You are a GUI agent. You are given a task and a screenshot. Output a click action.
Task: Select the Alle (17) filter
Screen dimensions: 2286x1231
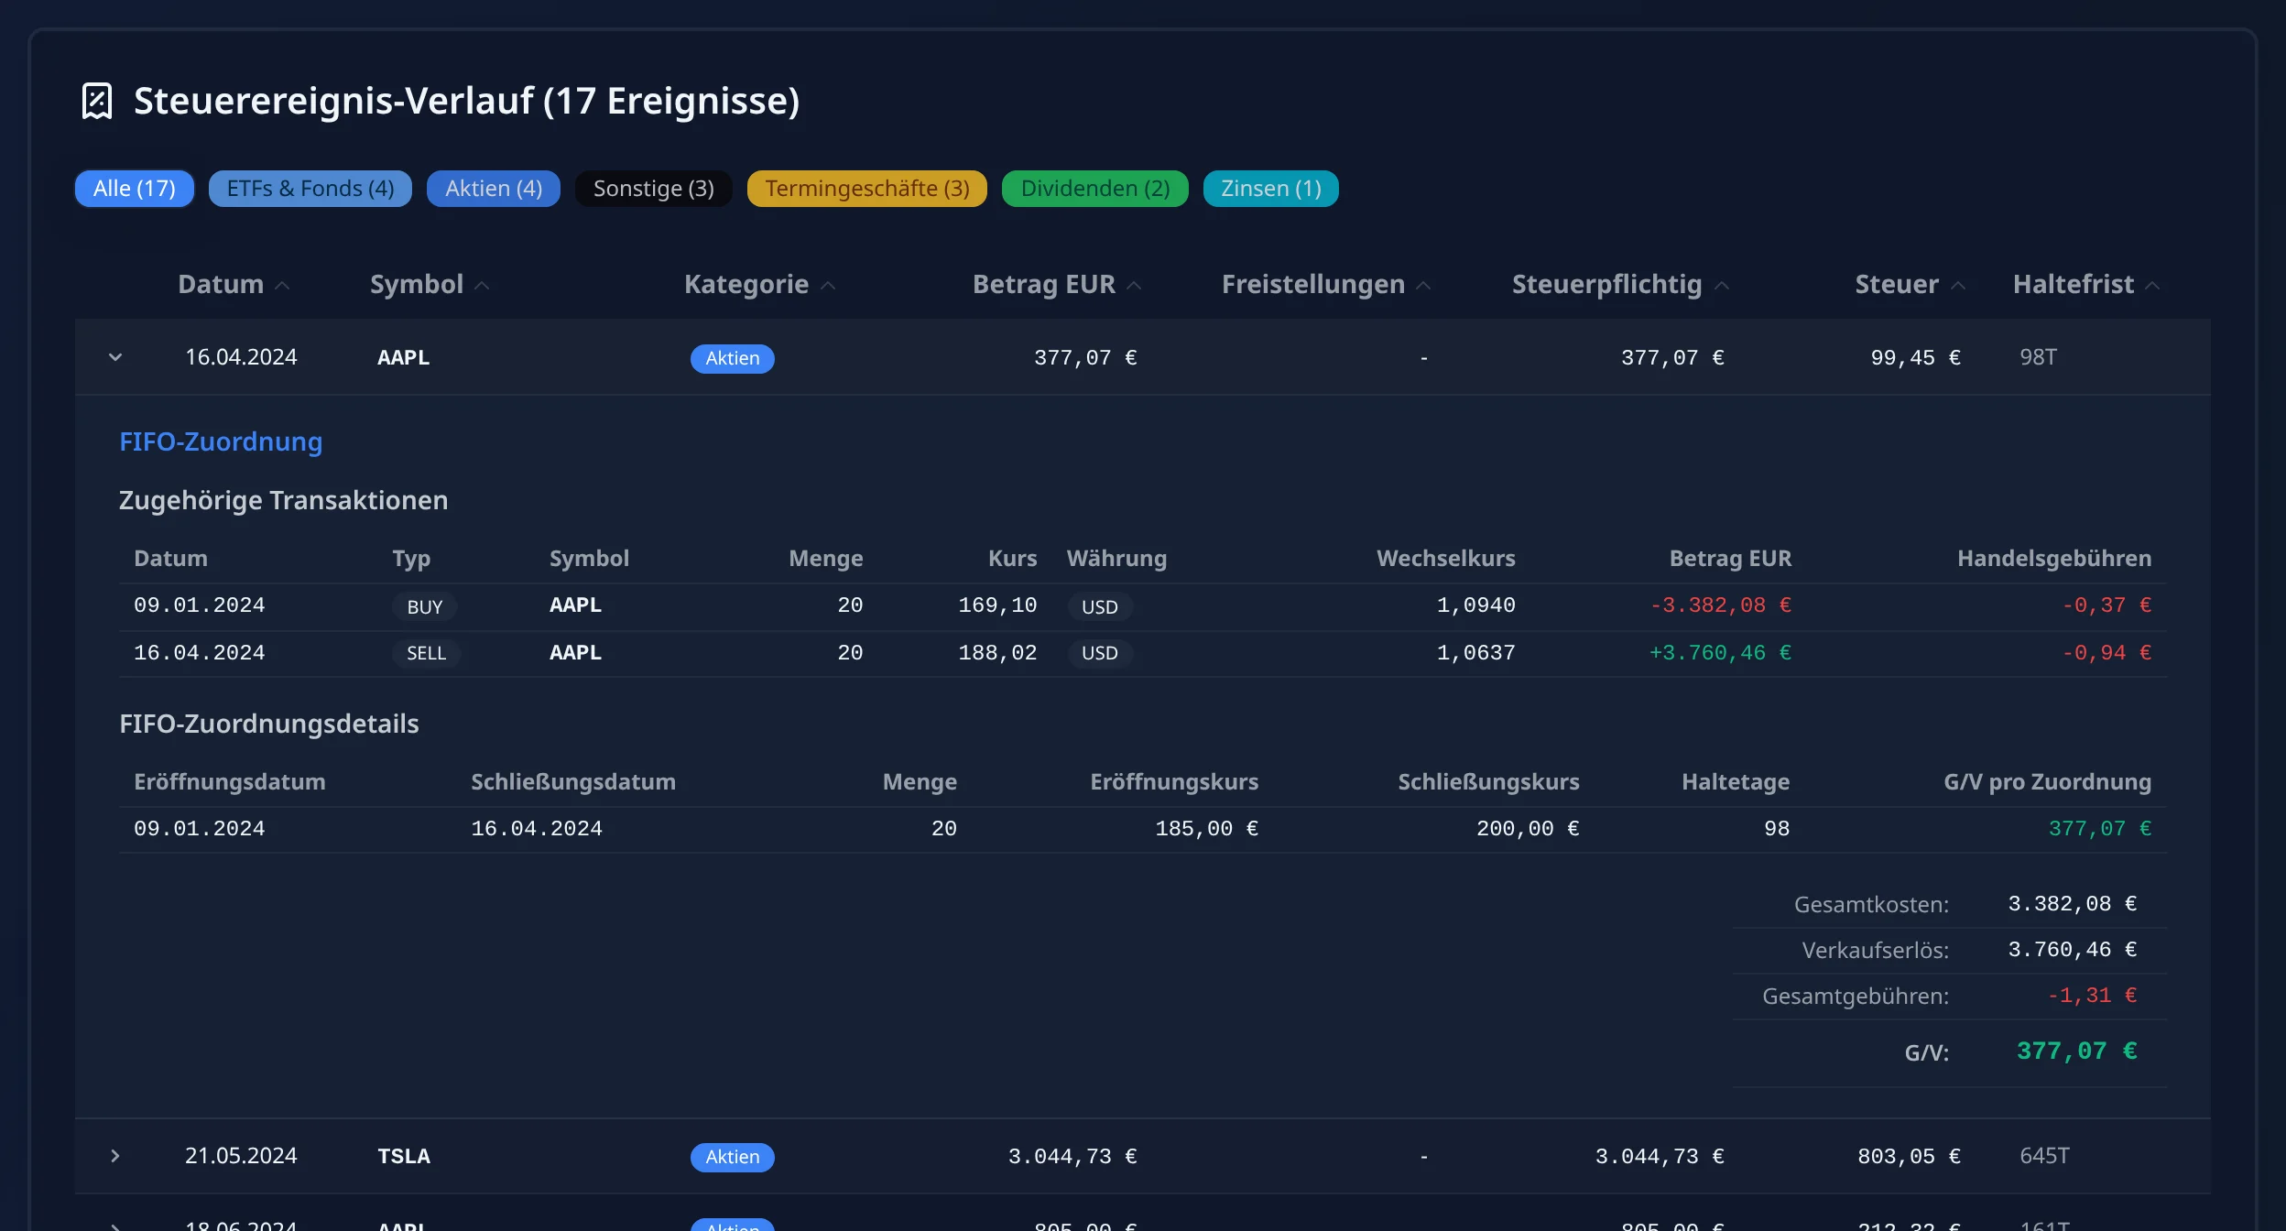[135, 189]
